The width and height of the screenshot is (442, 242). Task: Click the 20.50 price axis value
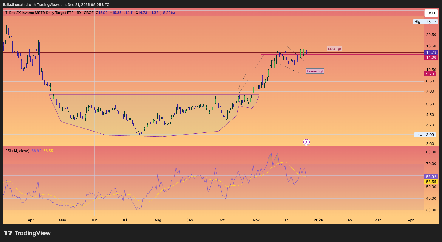click(431, 35)
